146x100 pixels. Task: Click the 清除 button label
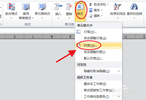[97, 16]
